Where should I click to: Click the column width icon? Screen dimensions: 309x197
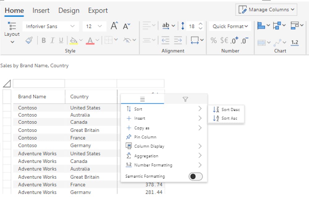pyautogui.click(x=194, y=40)
